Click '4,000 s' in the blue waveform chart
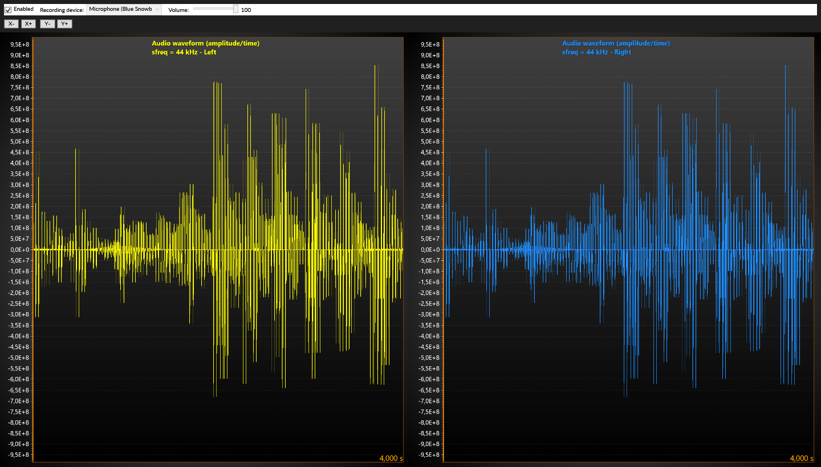This screenshot has height=467, width=821. pyautogui.click(x=801, y=458)
